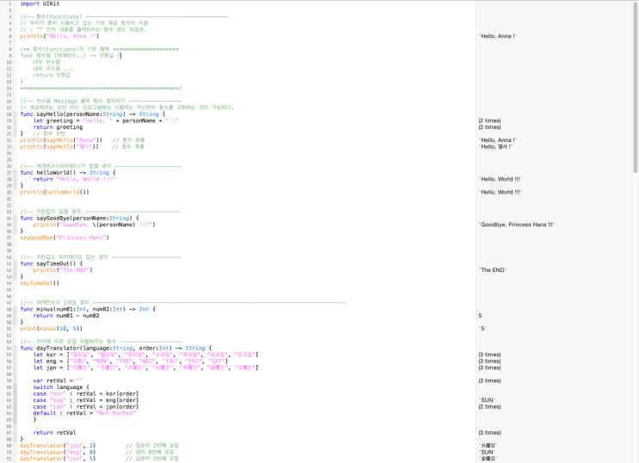
Task: Click println("Hello, Anna !") on line 6
Action: 59,36
